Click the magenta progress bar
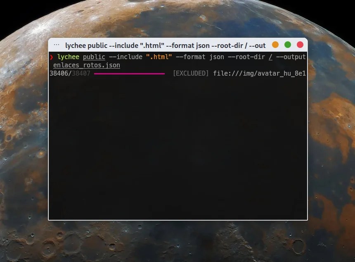The width and height of the screenshot is (355, 262). [129, 74]
